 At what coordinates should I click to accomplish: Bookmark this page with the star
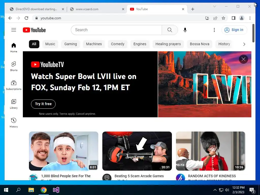point(223,18)
